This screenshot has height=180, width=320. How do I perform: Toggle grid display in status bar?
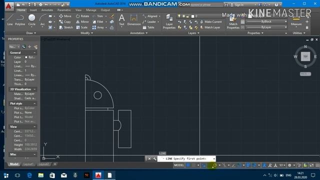[x=188, y=165]
